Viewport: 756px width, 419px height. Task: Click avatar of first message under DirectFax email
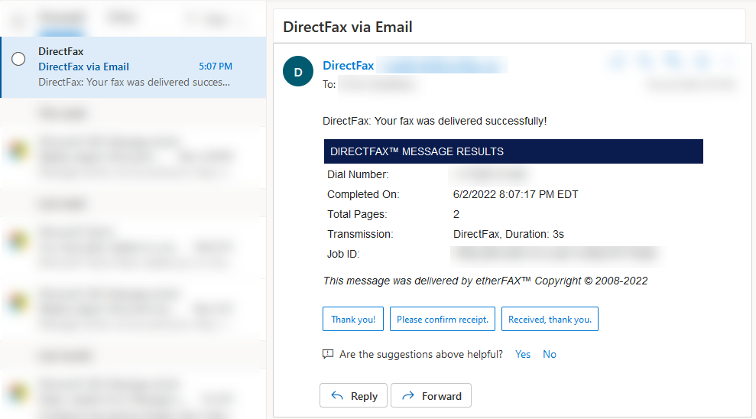pos(17,150)
